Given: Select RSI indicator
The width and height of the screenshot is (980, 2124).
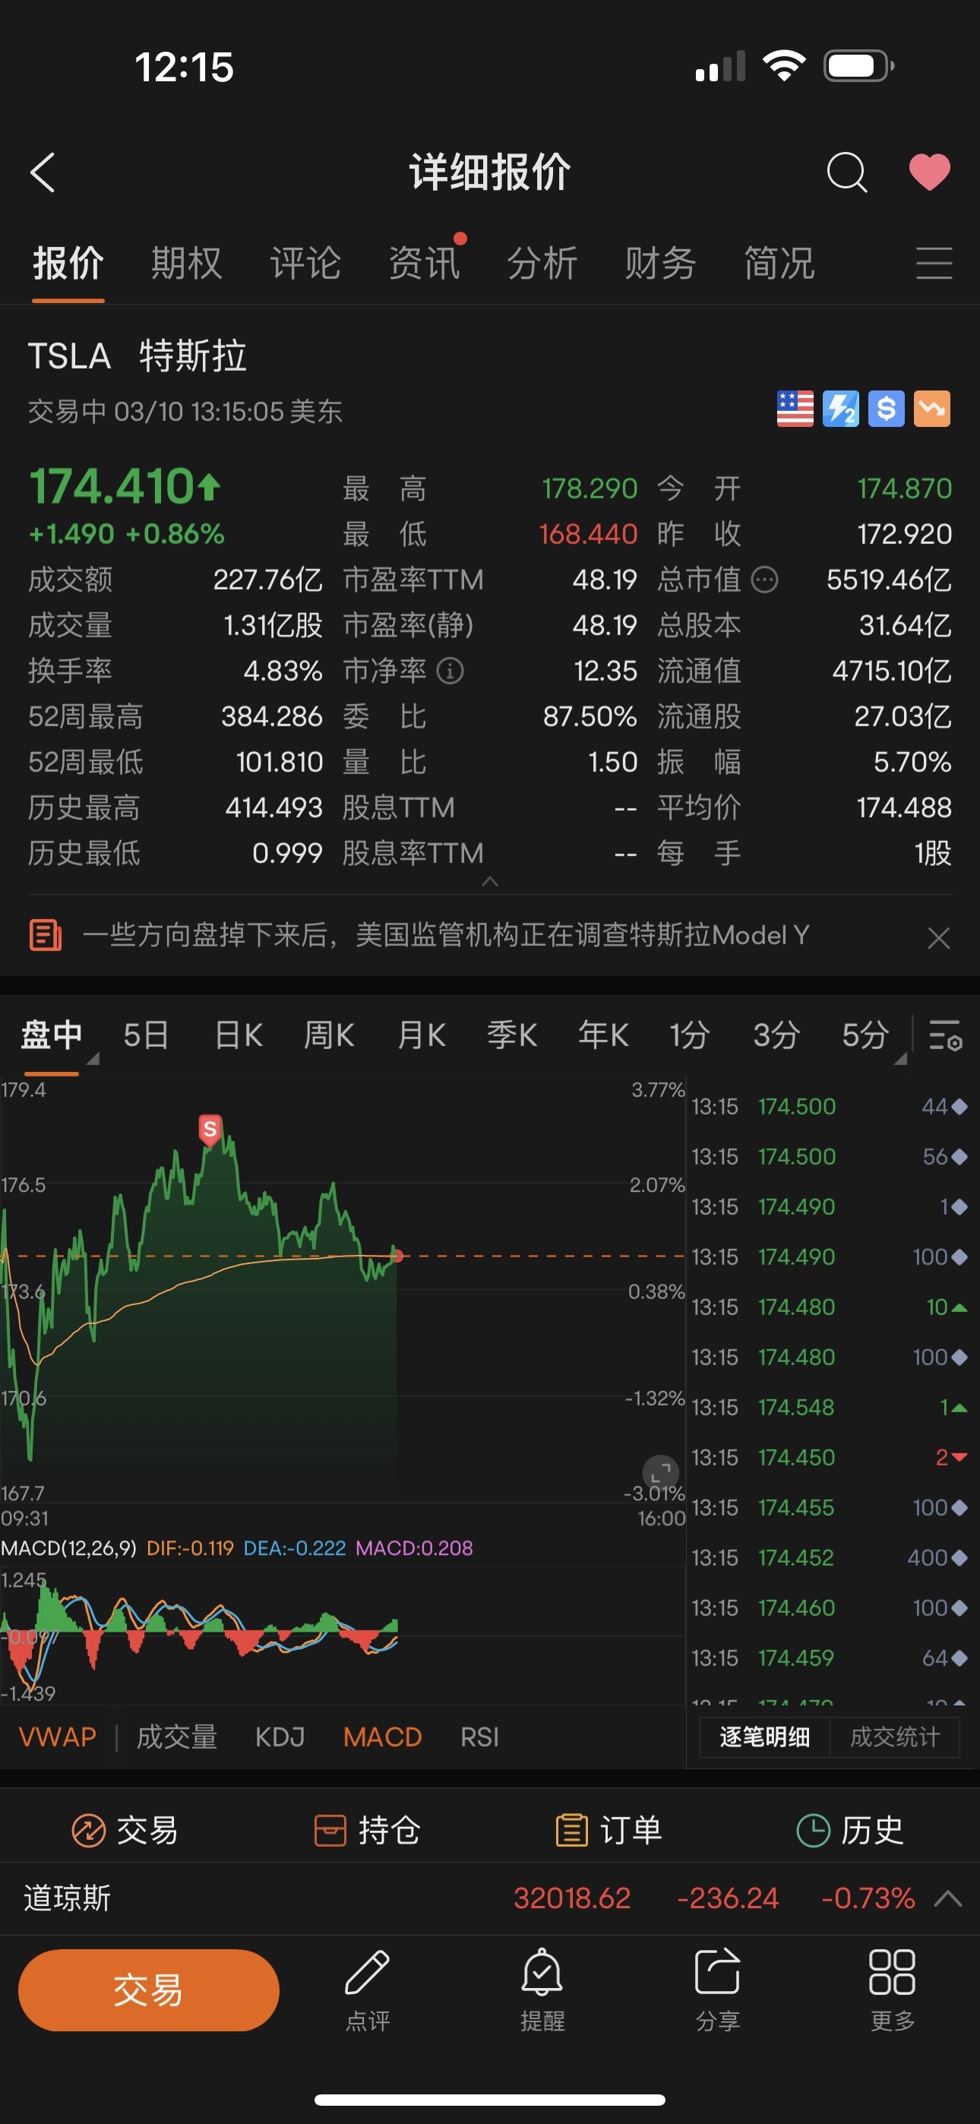Looking at the screenshot, I should (479, 1737).
